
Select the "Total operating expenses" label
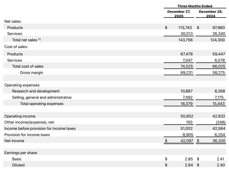point(42,104)
